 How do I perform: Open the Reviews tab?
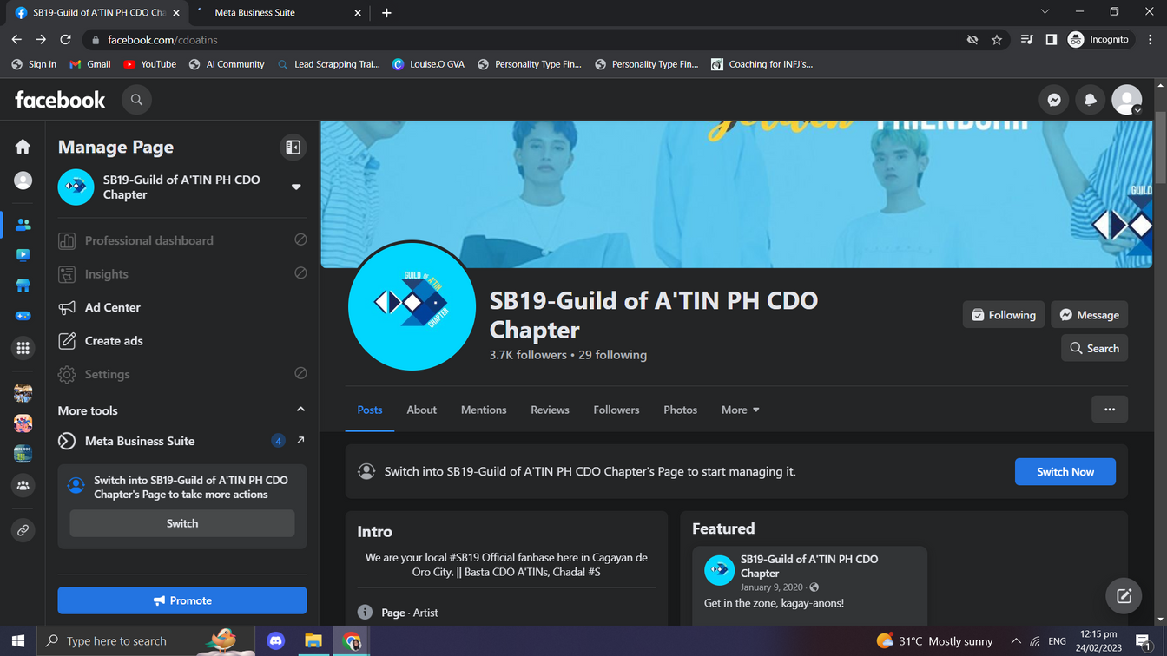(551, 410)
